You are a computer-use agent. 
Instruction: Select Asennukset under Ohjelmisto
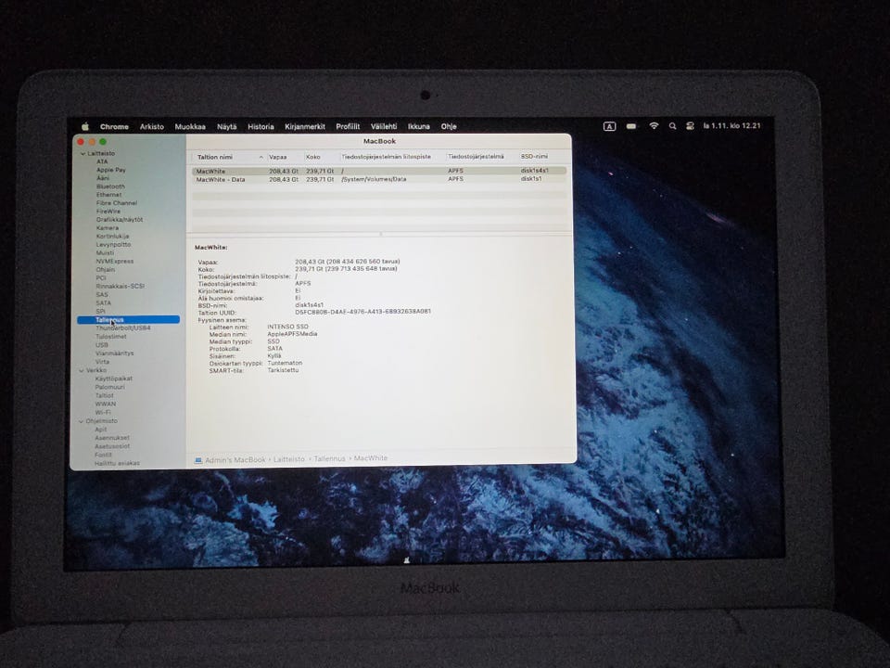[x=112, y=438]
